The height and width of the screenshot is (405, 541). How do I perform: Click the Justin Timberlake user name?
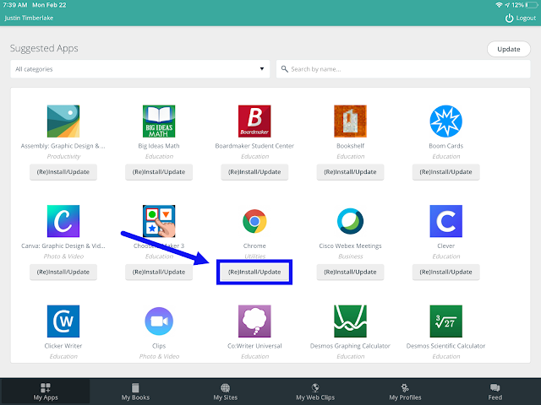tap(29, 18)
